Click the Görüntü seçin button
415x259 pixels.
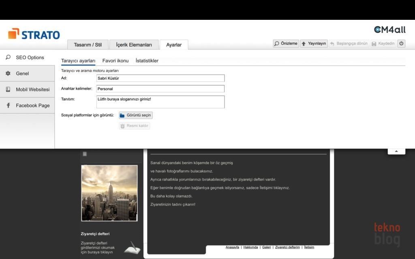pos(135,115)
